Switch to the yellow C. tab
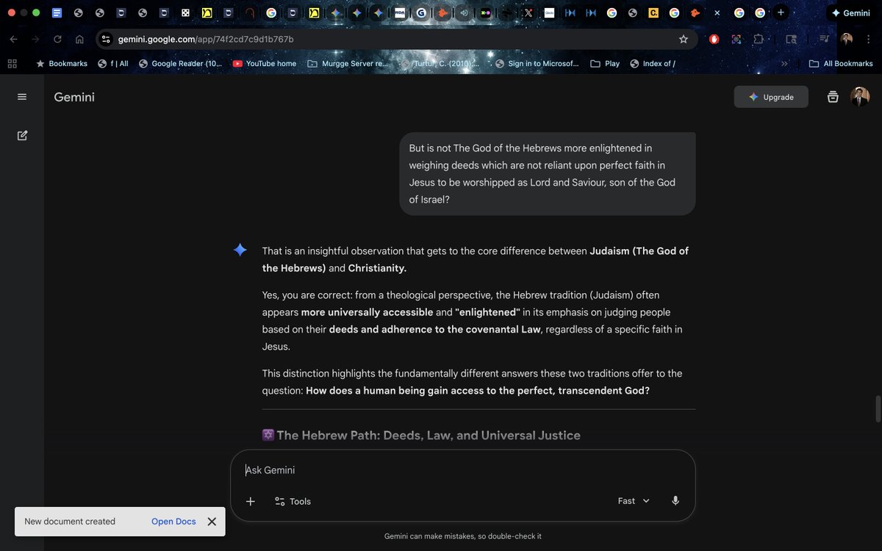 point(654,12)
